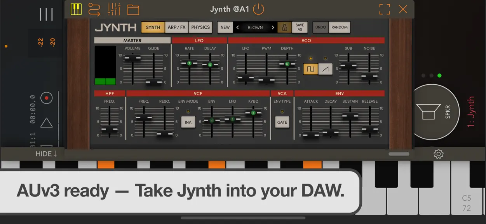Adjust the VCF ENV slider
This screenshot has width=486, height=224.
pos(212,120)
